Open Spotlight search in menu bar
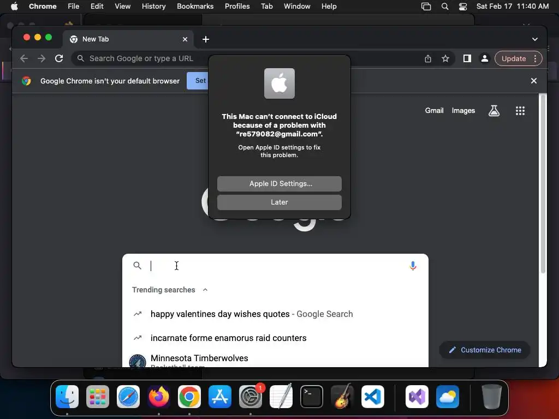 444,6
